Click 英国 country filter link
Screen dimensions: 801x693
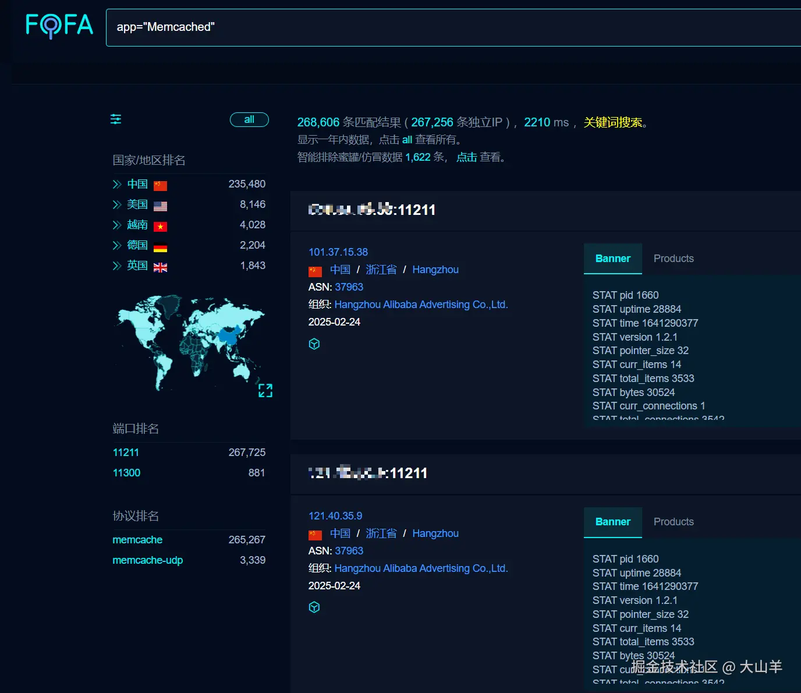(x=137, y=266)
